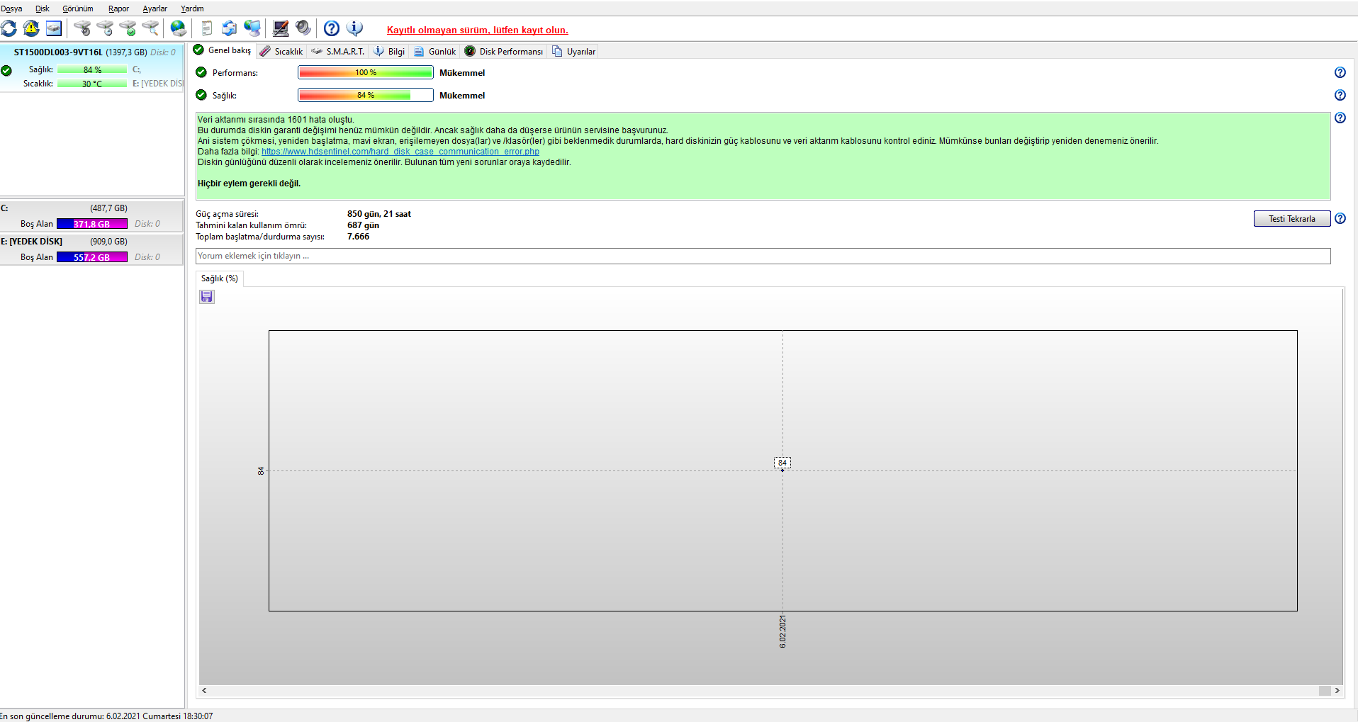Open the Rapor menu

(x=118, y=9)
